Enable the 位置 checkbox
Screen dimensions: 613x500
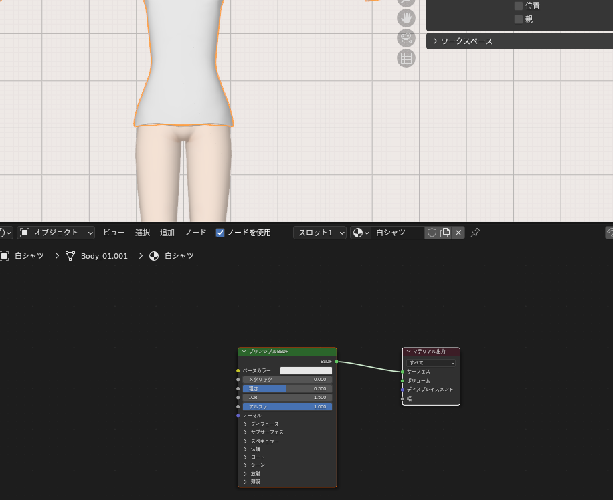pyautogui.click(x=519, y=6)
